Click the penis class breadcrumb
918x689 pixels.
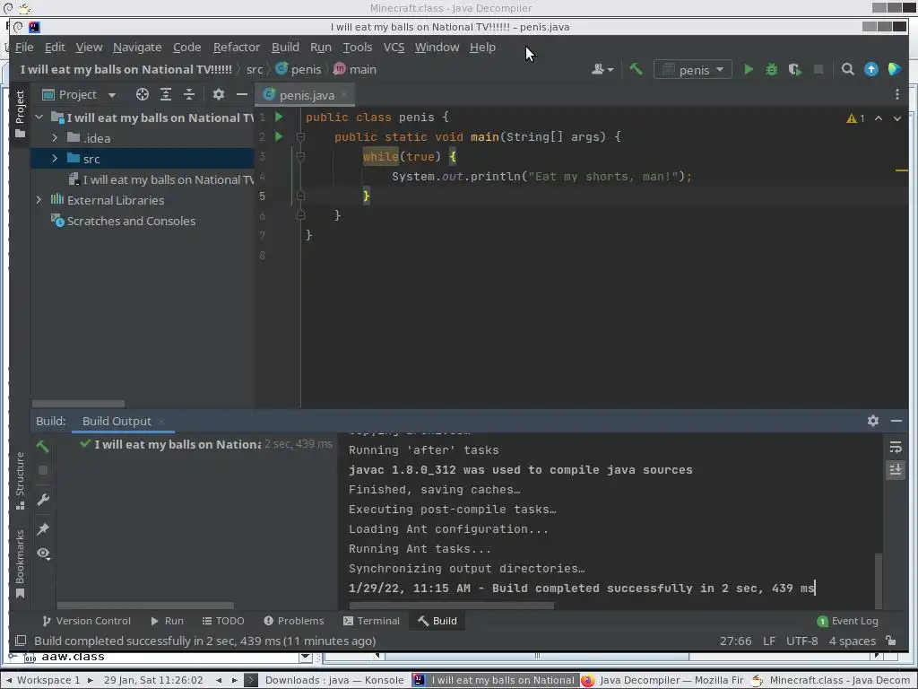299,69
